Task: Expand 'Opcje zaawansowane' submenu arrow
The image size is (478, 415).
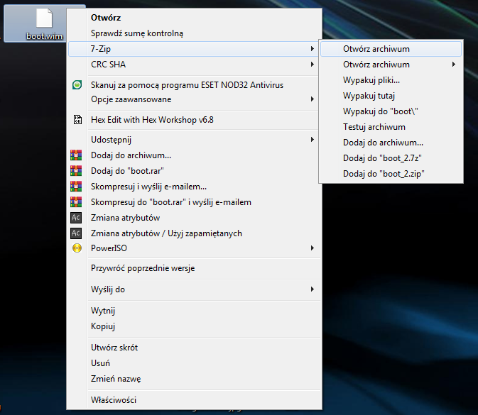Action: [313, 99]
